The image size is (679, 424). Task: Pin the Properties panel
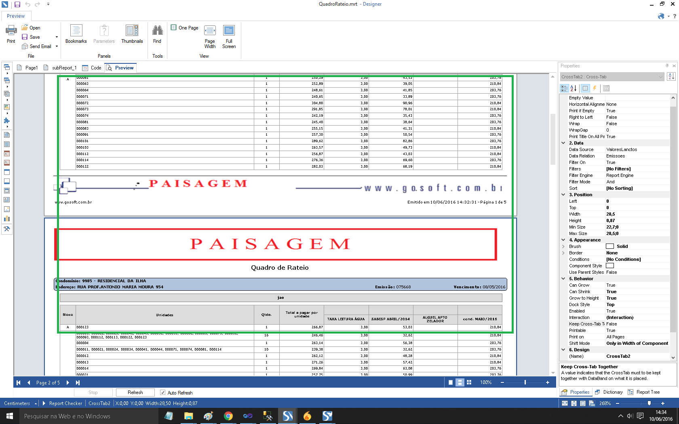[x=667, y=65]
